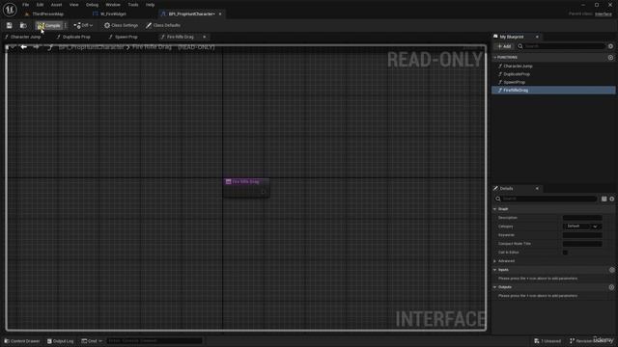This screenshot has height=347, width=618.
Task: Toggle Call In Editor checkbox
Action: 565,253
